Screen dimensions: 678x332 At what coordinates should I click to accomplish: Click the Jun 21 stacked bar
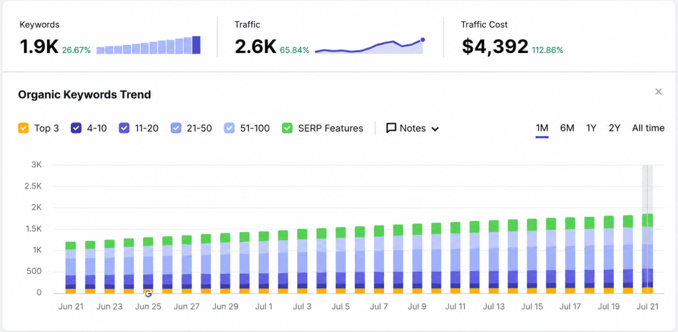point(70,268)
